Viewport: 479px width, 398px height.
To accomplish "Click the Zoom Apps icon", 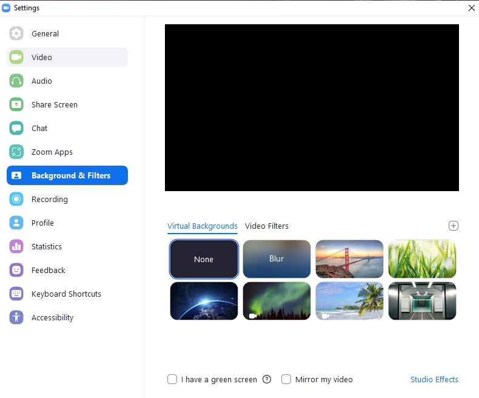I will [x=16, y=152].
